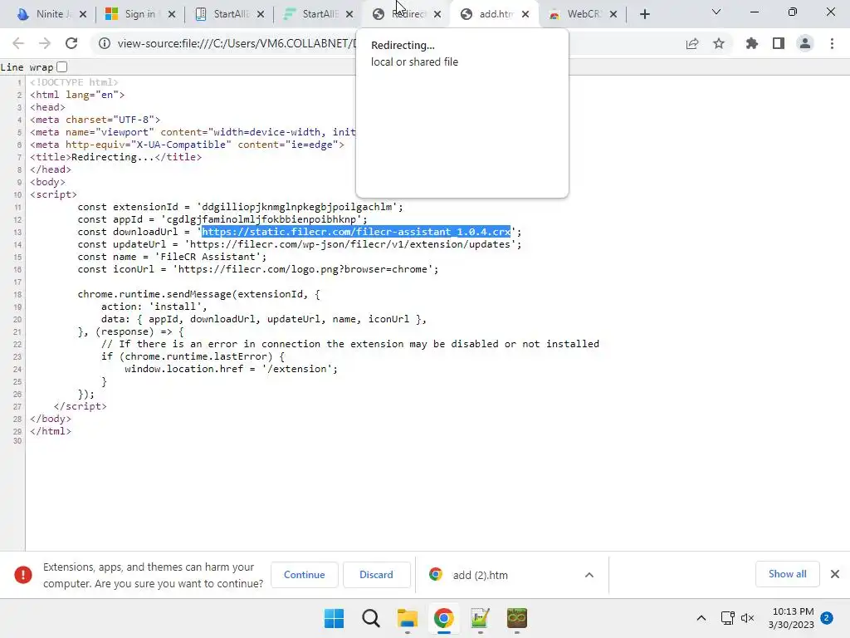This screenshot has height=638, width=850.
Task: Click the iconUrl logo.png line
Action: 258,269
